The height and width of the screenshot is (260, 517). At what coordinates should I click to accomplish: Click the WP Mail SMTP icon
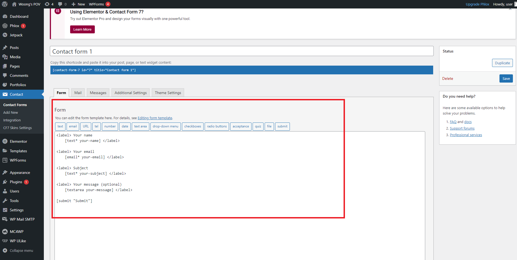tap(5, 219)
